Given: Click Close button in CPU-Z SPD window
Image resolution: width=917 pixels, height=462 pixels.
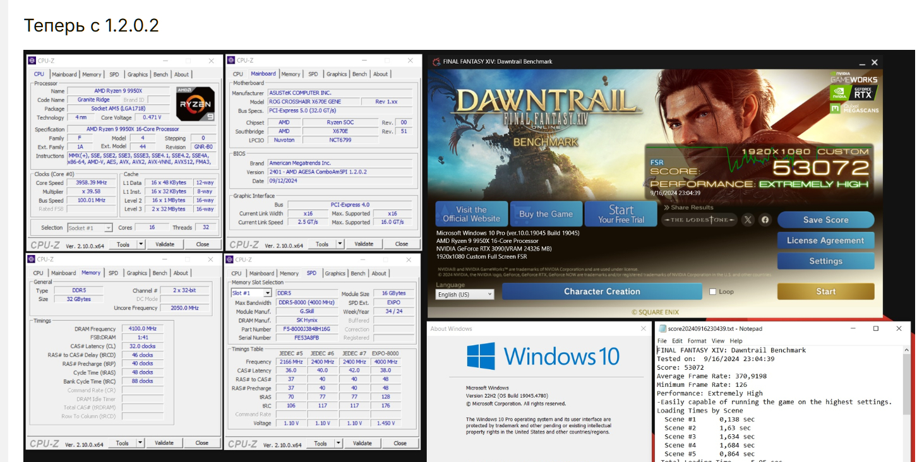Looking at the screenshot, I should click(x=400, y=443).
